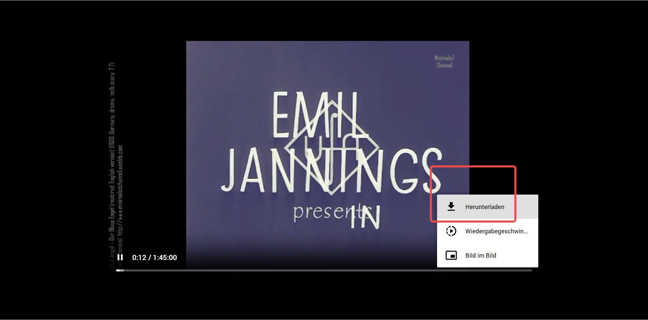The width and height of the screenshot is (648, 320).
Task: Click the picture-in-picture icon
Action: click(x=451, y=255)
